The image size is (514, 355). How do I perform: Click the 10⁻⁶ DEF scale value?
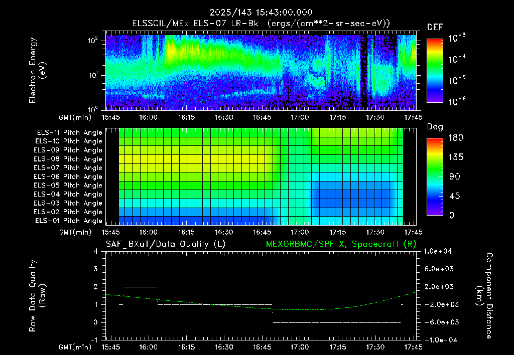457,101
